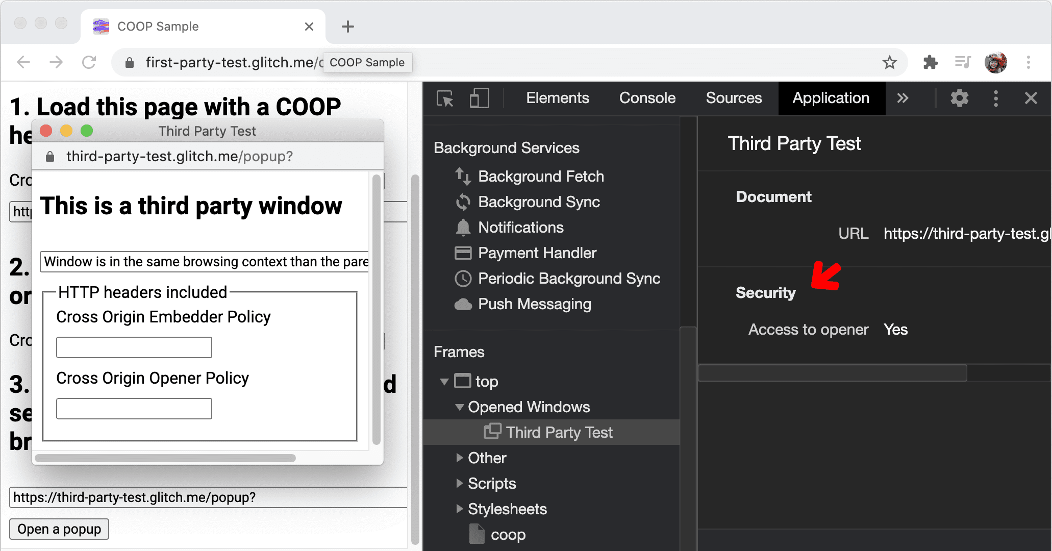Image resolution: width=1052 pixels, height=551 pixels.
Task: Expand the Stylesheets section
Action: [x=459, y=507]
